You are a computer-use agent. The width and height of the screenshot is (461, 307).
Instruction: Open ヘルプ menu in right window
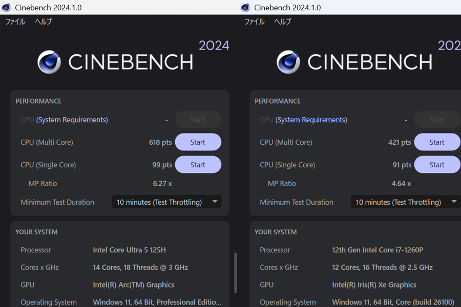click(x=283, y=21)
